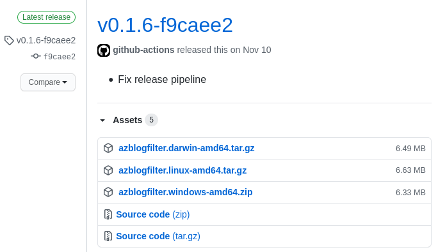
Task: Download azblogfilter.darwin-amd64.tar.gz
Action: 186,148
